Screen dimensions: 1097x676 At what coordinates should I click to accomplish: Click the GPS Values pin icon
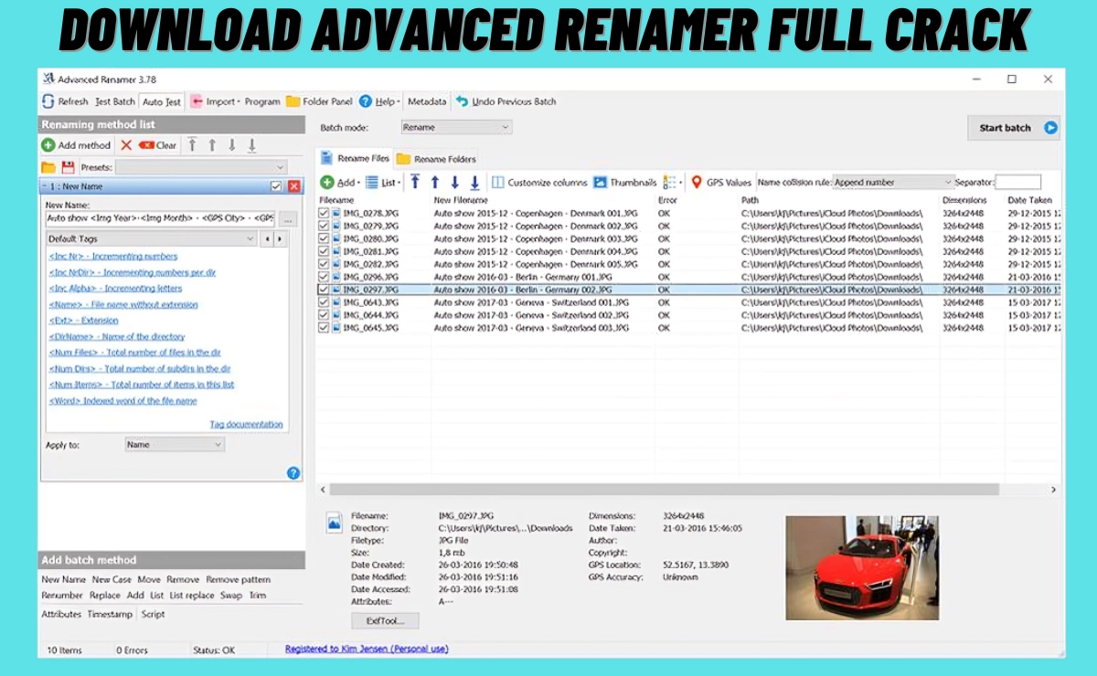697,183
